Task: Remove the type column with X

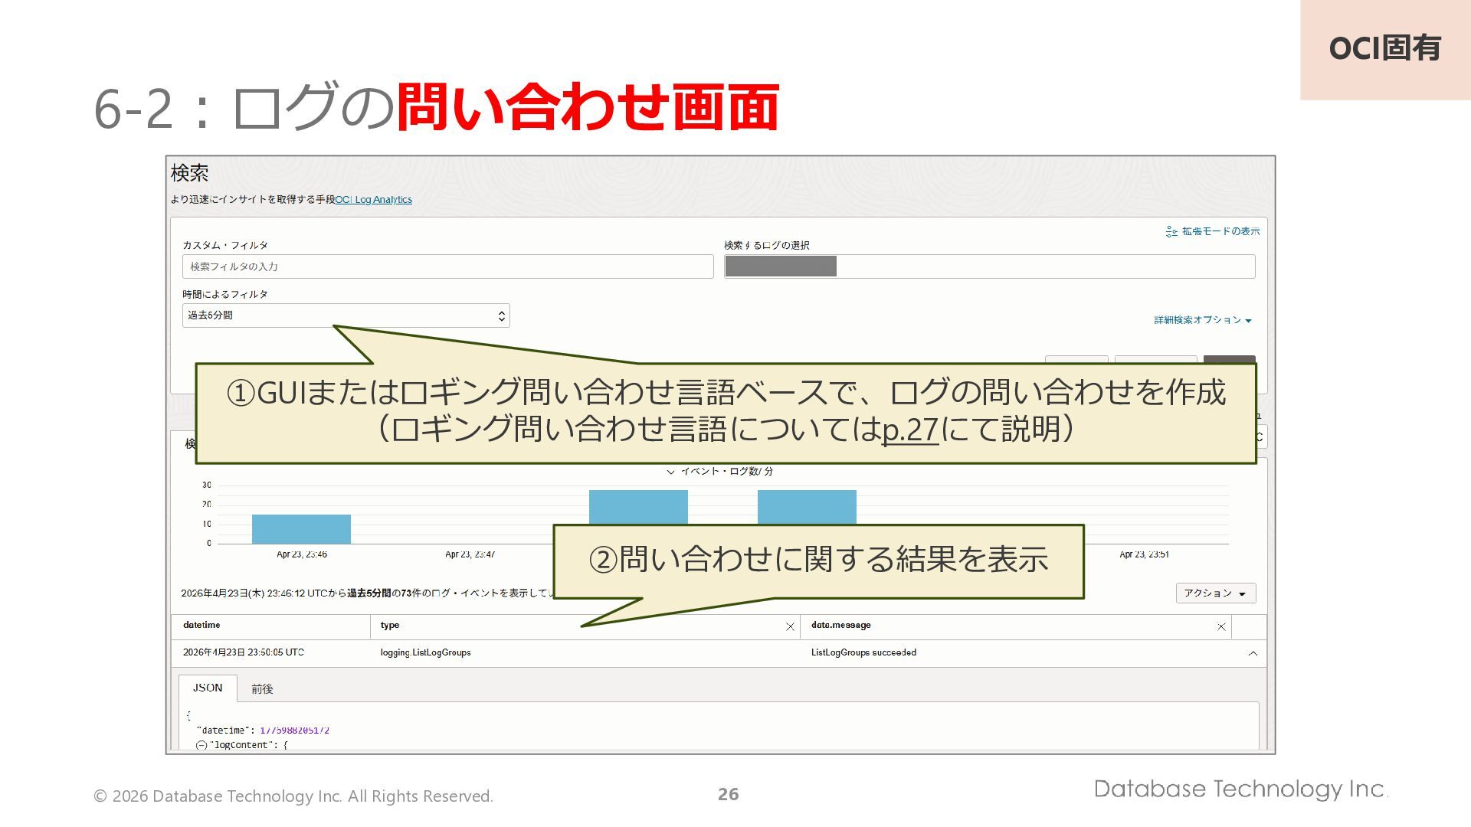Action: (790, 626)
